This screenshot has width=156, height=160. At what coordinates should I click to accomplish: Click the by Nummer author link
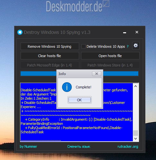tap(28, 146)
